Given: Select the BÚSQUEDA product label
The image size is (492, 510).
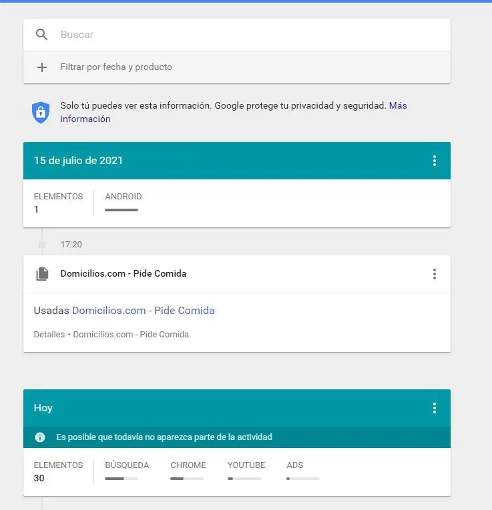Looking at the screenshot, I should pyautogui.click(x=127, y=465).
